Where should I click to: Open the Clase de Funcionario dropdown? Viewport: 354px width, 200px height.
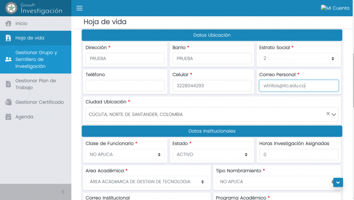click(x=125, y=155)
